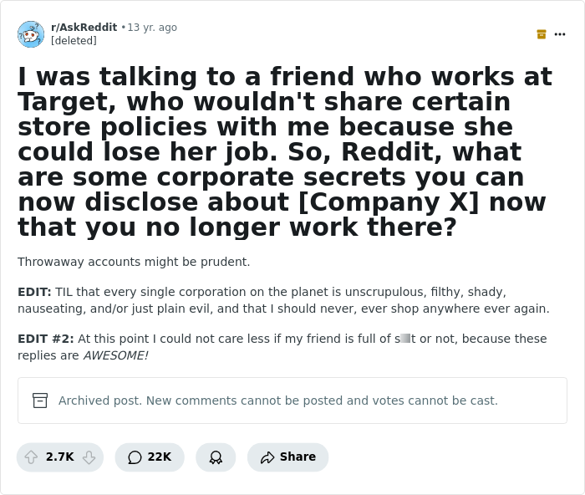Click the award badge icon
Screen dimensions: 585x495
click(x=216, y=457)
